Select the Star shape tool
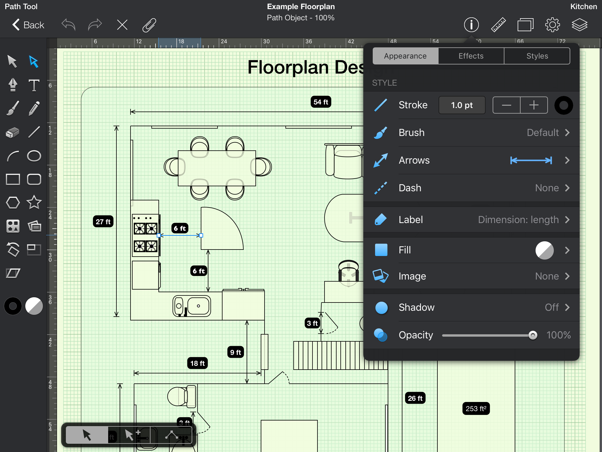 34,202
